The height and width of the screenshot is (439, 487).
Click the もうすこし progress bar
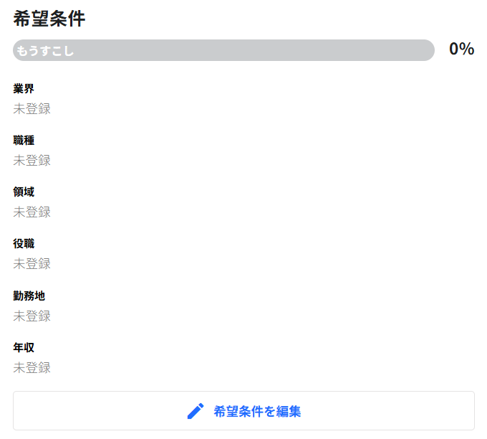(x=223, y=50)
